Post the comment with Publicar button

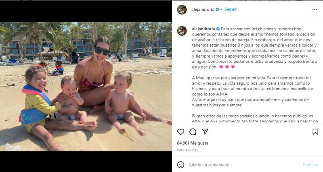pos(310,165)
